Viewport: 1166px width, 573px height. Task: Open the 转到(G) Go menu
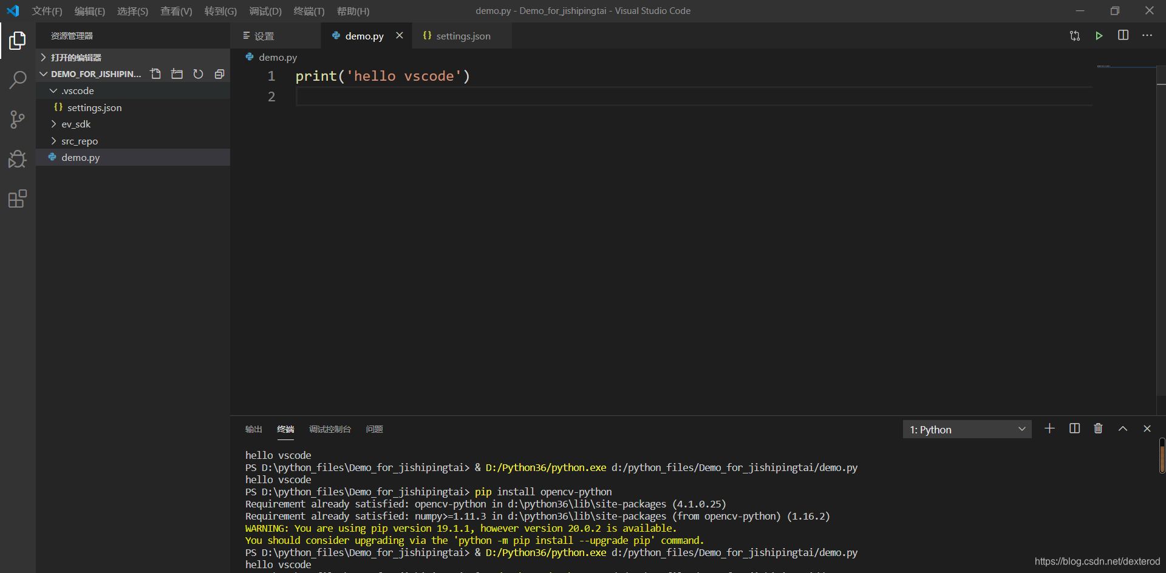220,11
